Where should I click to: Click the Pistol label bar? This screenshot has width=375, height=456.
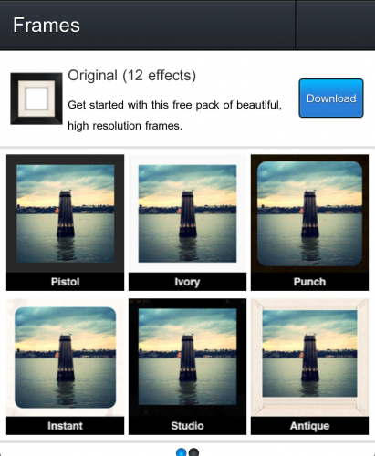tap(65, 282)
